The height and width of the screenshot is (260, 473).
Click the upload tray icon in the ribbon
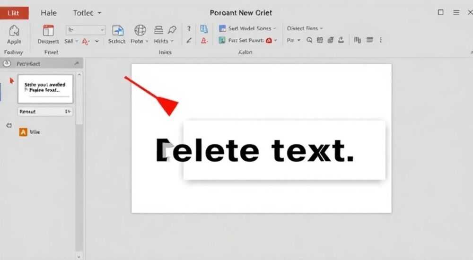coord(341,40)
